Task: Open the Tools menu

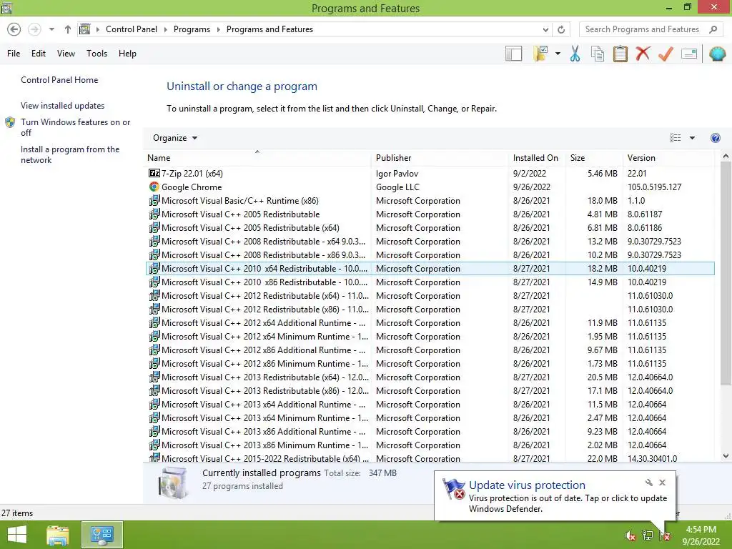Action: 97,54
